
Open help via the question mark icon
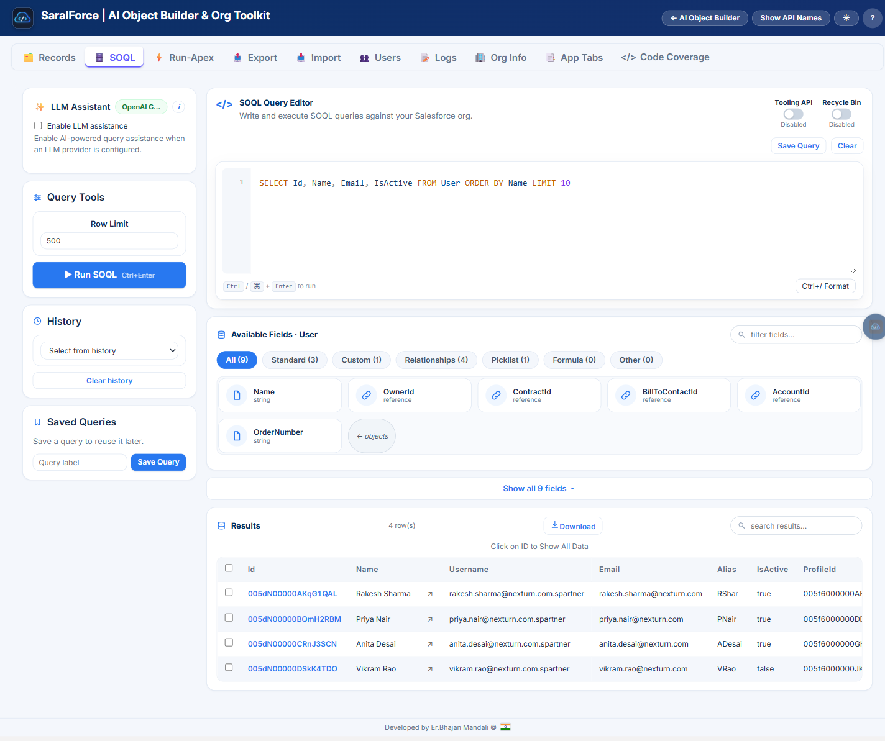click(x=872, y=18)
